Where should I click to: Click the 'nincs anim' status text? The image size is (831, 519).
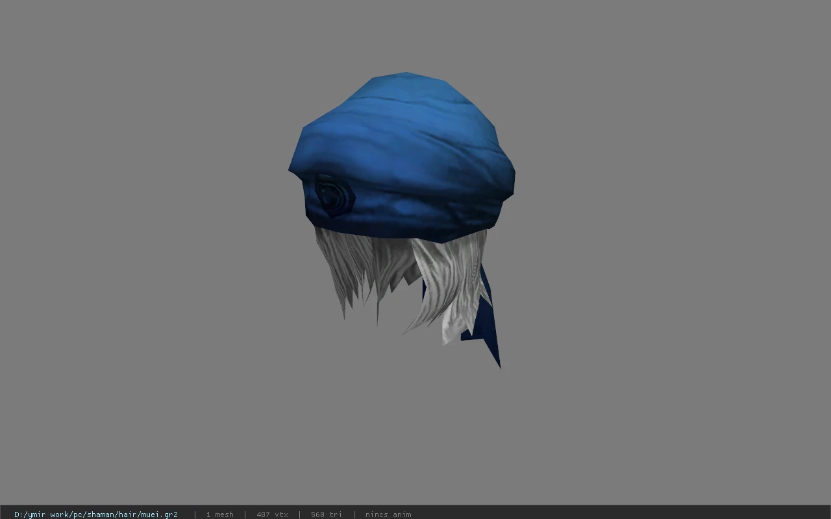388,514
